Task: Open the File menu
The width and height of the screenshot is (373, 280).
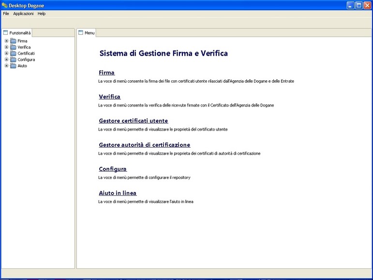Action: 6,14
